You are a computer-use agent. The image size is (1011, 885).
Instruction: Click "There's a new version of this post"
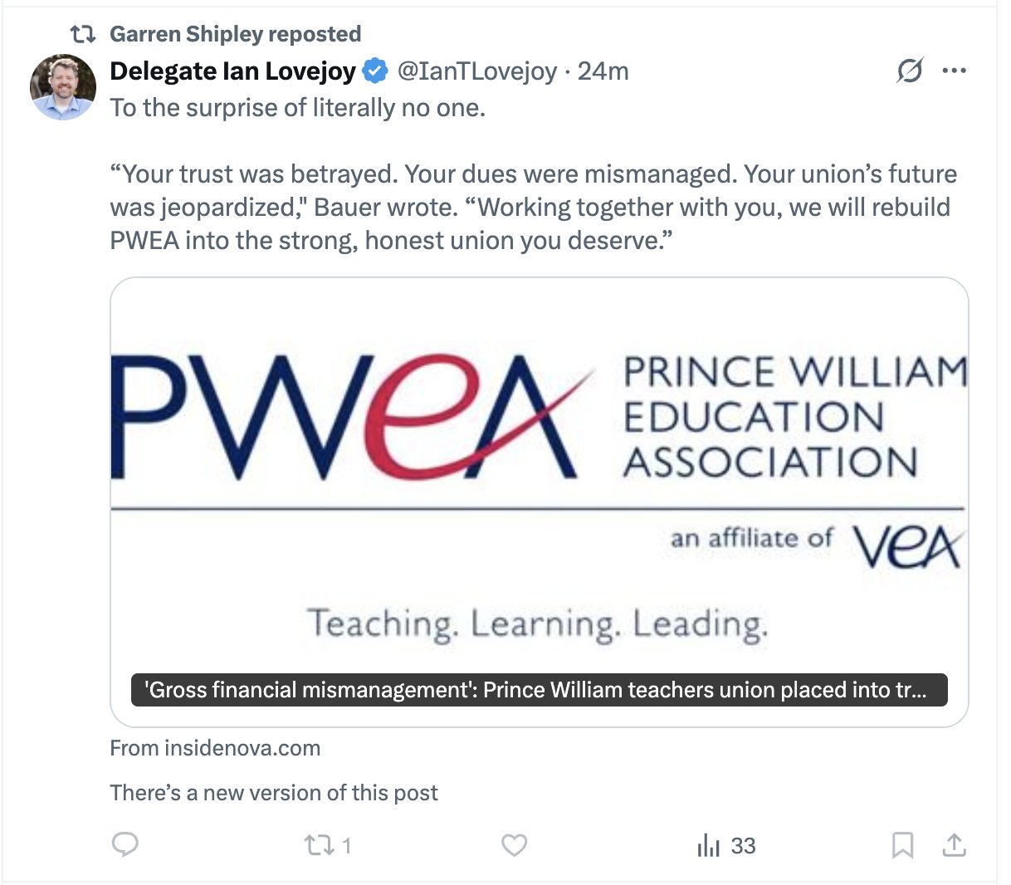pyautogui.click(x=274, y=793)
